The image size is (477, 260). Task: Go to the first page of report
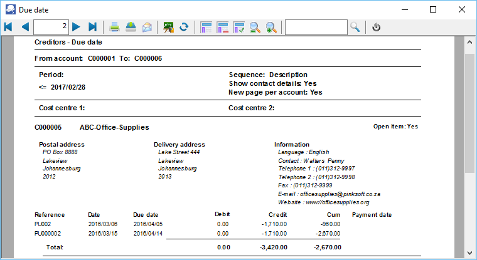pyautogui.click(x=8, y=27)
